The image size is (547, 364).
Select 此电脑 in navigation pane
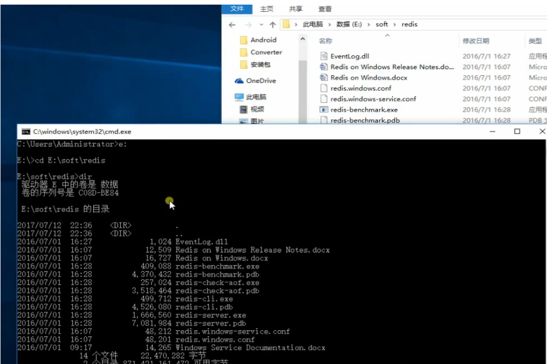pos(256,97)
